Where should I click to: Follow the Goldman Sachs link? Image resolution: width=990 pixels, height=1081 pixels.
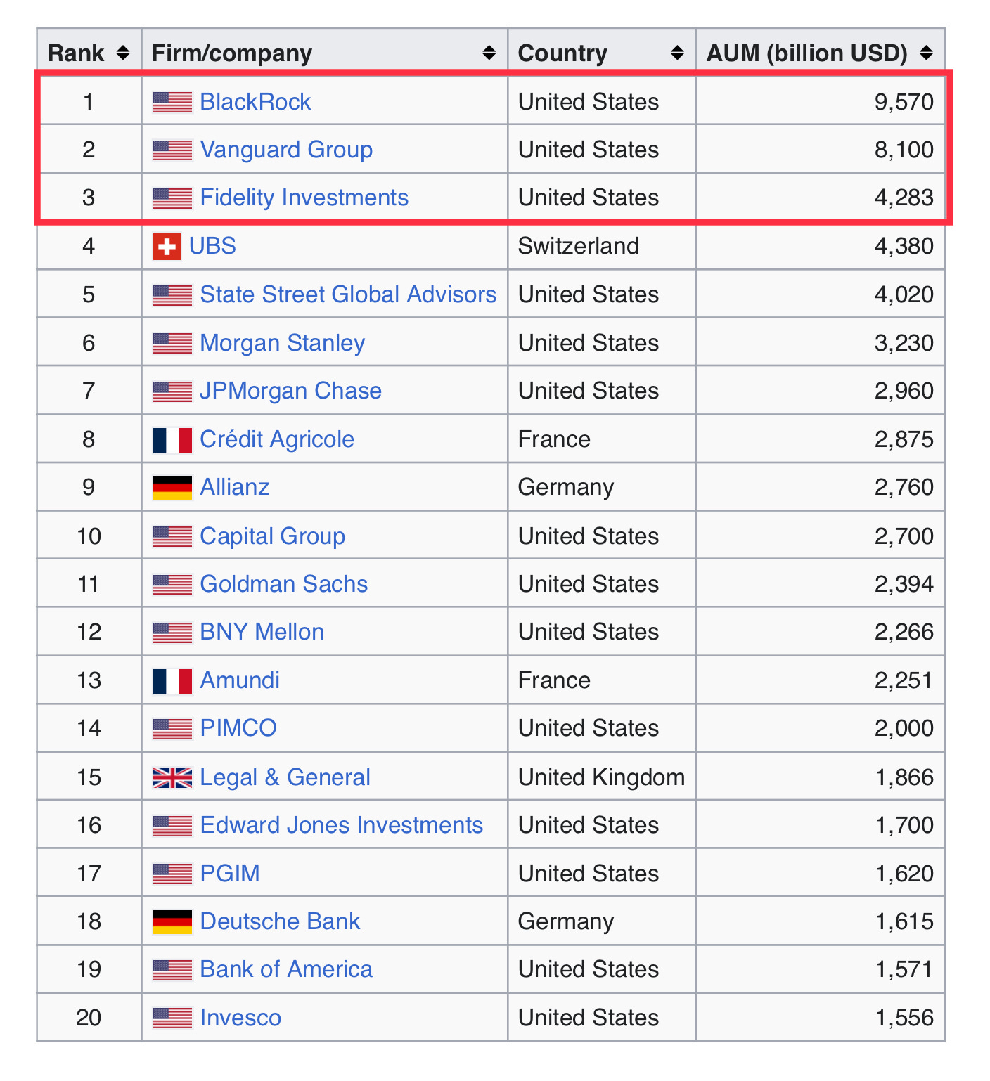[x=284, y=584]
